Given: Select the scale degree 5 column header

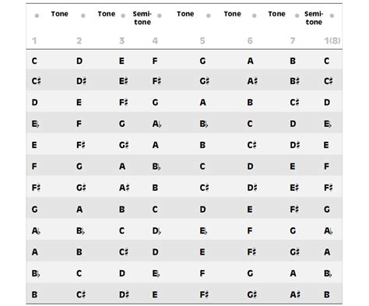Looking at the screenshot, I should coord(202,40).
